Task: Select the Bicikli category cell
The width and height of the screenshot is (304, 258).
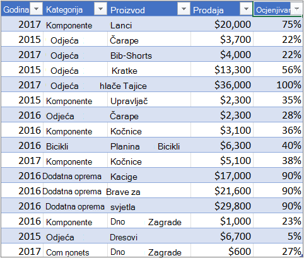Action: [x=75, y=145]
